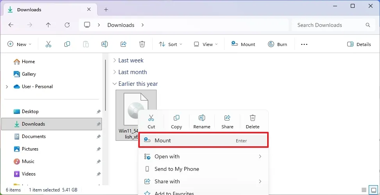The height and width of the screenshot is (195, 380).
Task: Open the Documents folder in the sidebar
Action: 34,136
